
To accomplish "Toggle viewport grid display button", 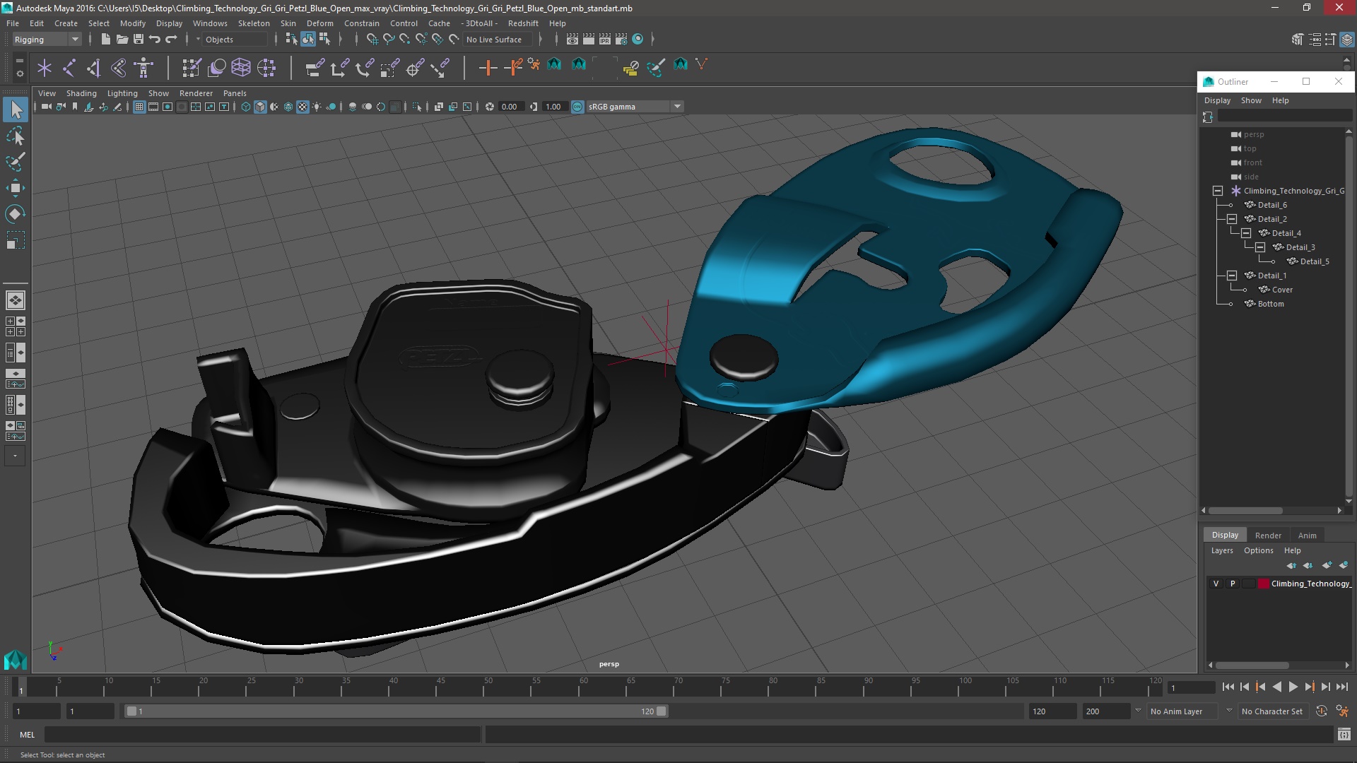I will (x=139, y=107).
